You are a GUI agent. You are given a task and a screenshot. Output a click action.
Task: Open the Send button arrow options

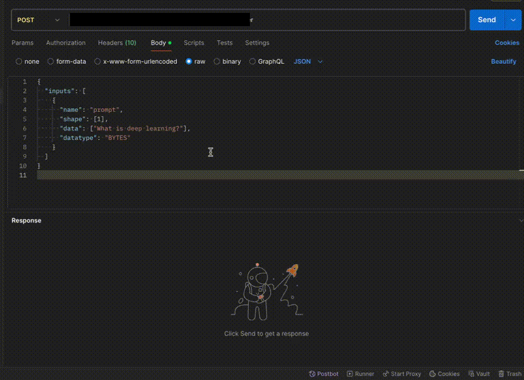pos(512,20)
